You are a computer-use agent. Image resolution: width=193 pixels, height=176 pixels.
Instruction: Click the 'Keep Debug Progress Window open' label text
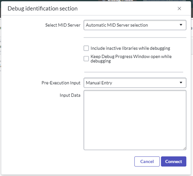131,59
